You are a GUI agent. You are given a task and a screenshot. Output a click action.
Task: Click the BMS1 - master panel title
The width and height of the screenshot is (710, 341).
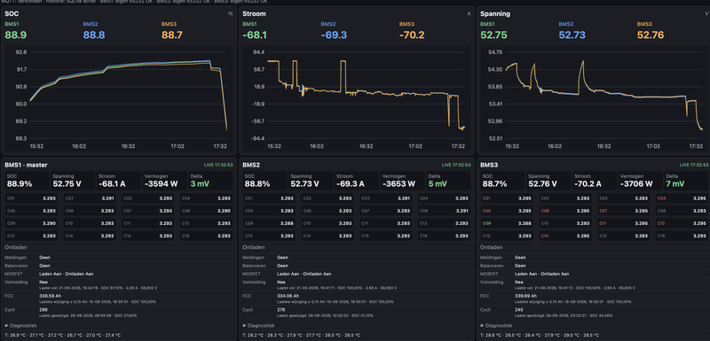point(26,165)
